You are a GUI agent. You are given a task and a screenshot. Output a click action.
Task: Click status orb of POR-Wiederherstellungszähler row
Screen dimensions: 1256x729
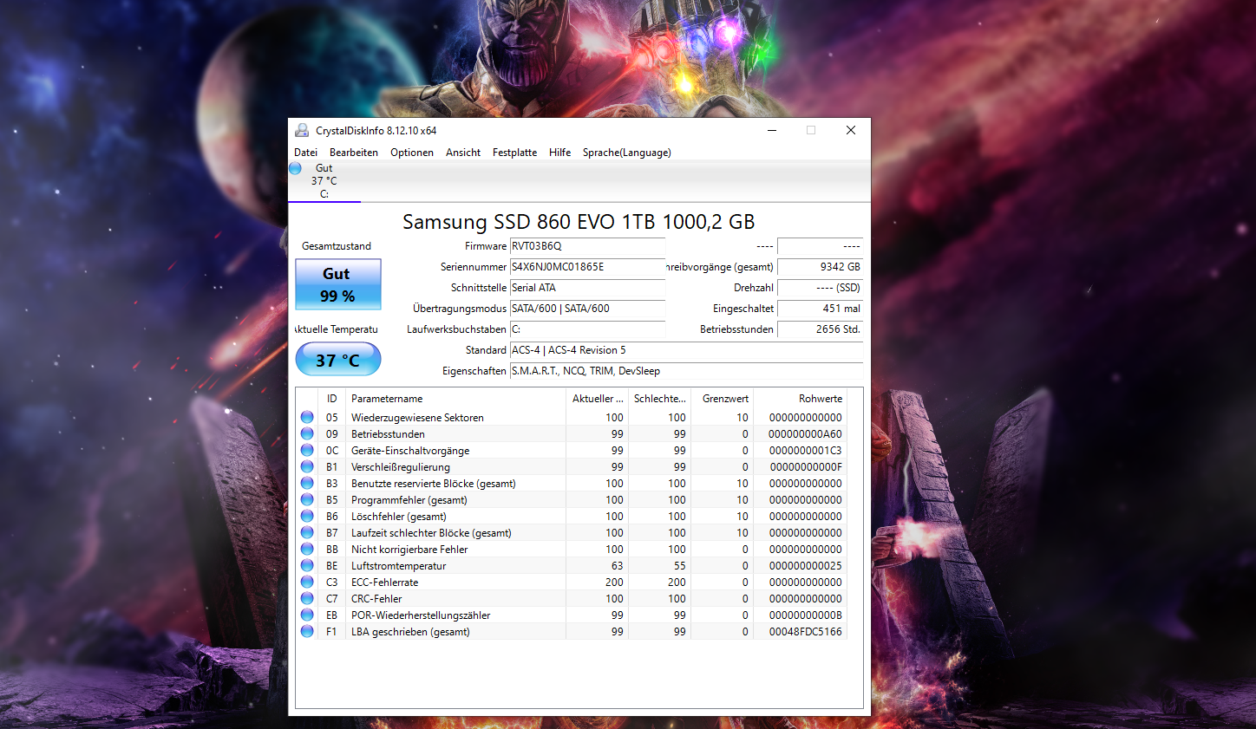pyautogui.click(x=307, y=615)
